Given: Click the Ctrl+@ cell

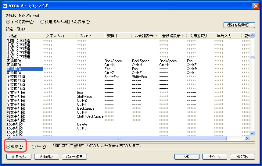Looking at the screenshot, I should point(192,69).
